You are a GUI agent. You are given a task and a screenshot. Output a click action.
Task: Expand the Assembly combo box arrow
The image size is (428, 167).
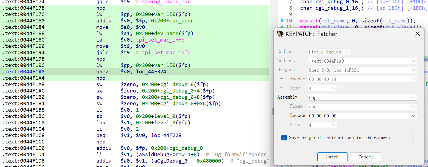coord(413,97)
